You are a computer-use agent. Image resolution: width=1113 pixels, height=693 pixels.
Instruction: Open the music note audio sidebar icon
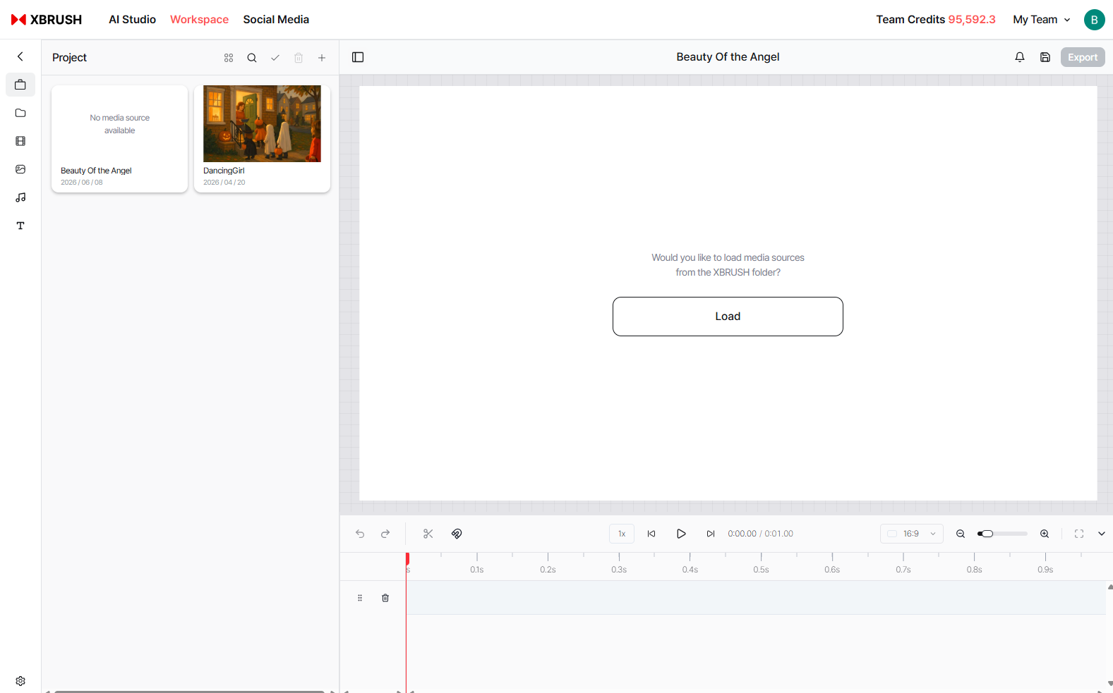pos(20,197)
